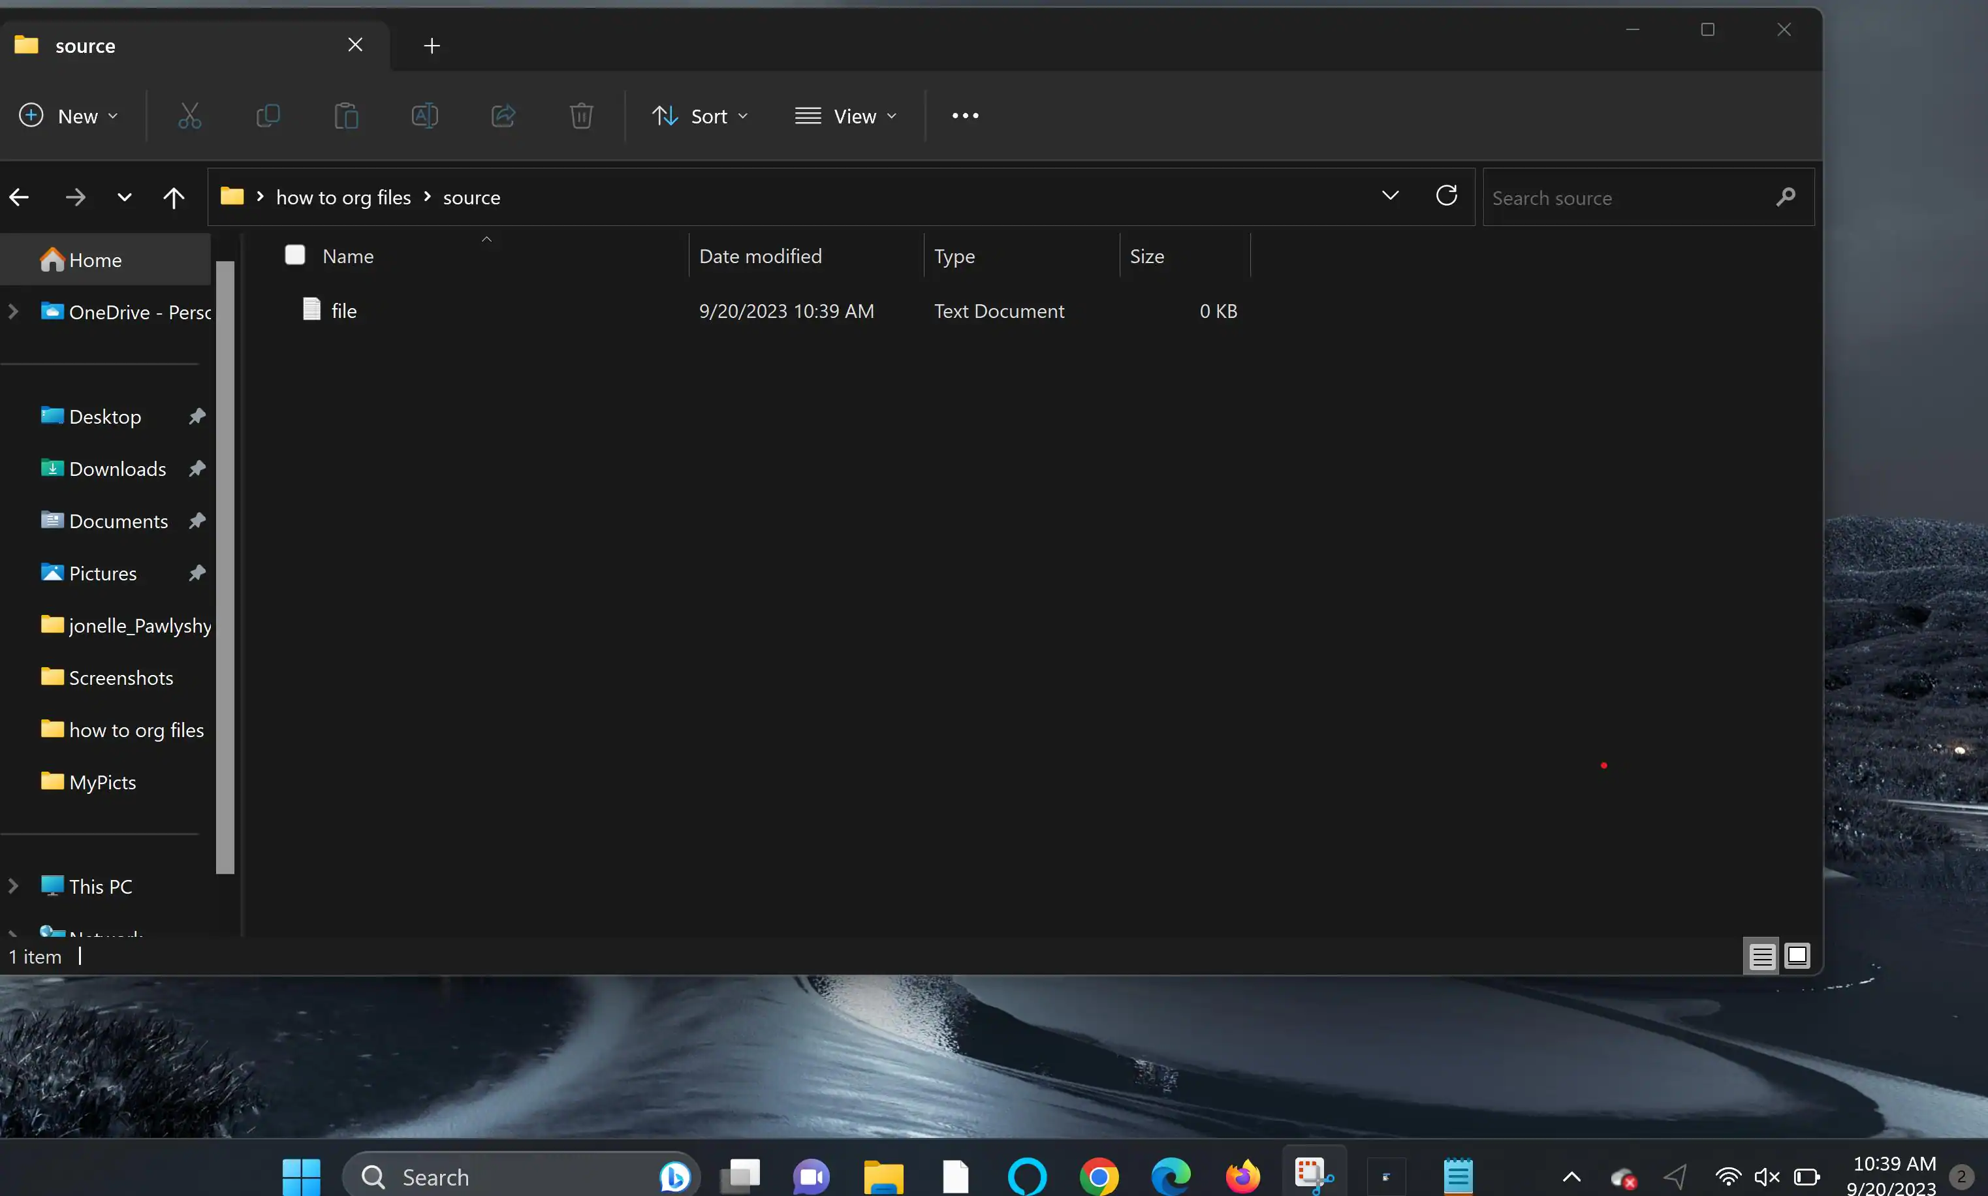Click the Copy icon in toolbar
The height and width of the screenshot is (1196, 1988).
[x=268, y=116]
